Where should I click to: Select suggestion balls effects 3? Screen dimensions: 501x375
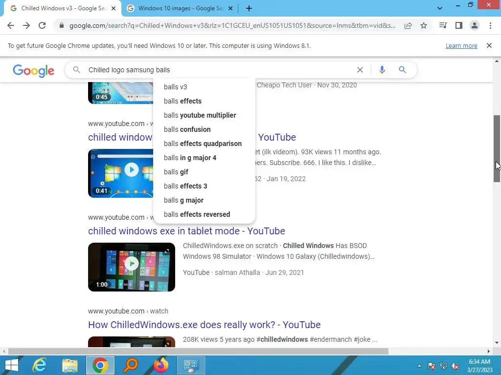(204, 186)
